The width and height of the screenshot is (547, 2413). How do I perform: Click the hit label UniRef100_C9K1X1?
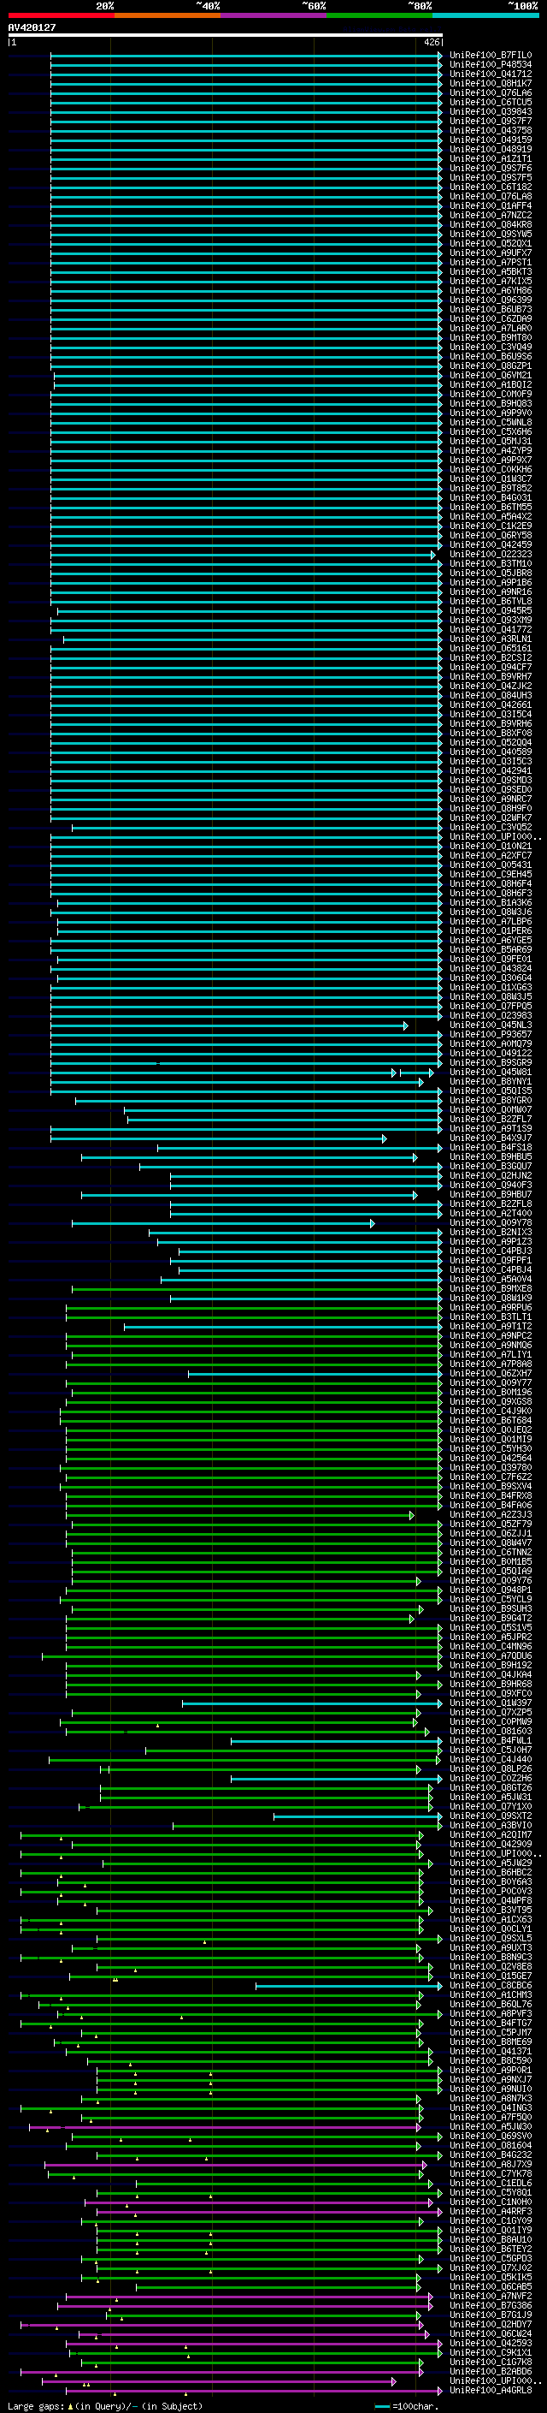pos(491,2352)
